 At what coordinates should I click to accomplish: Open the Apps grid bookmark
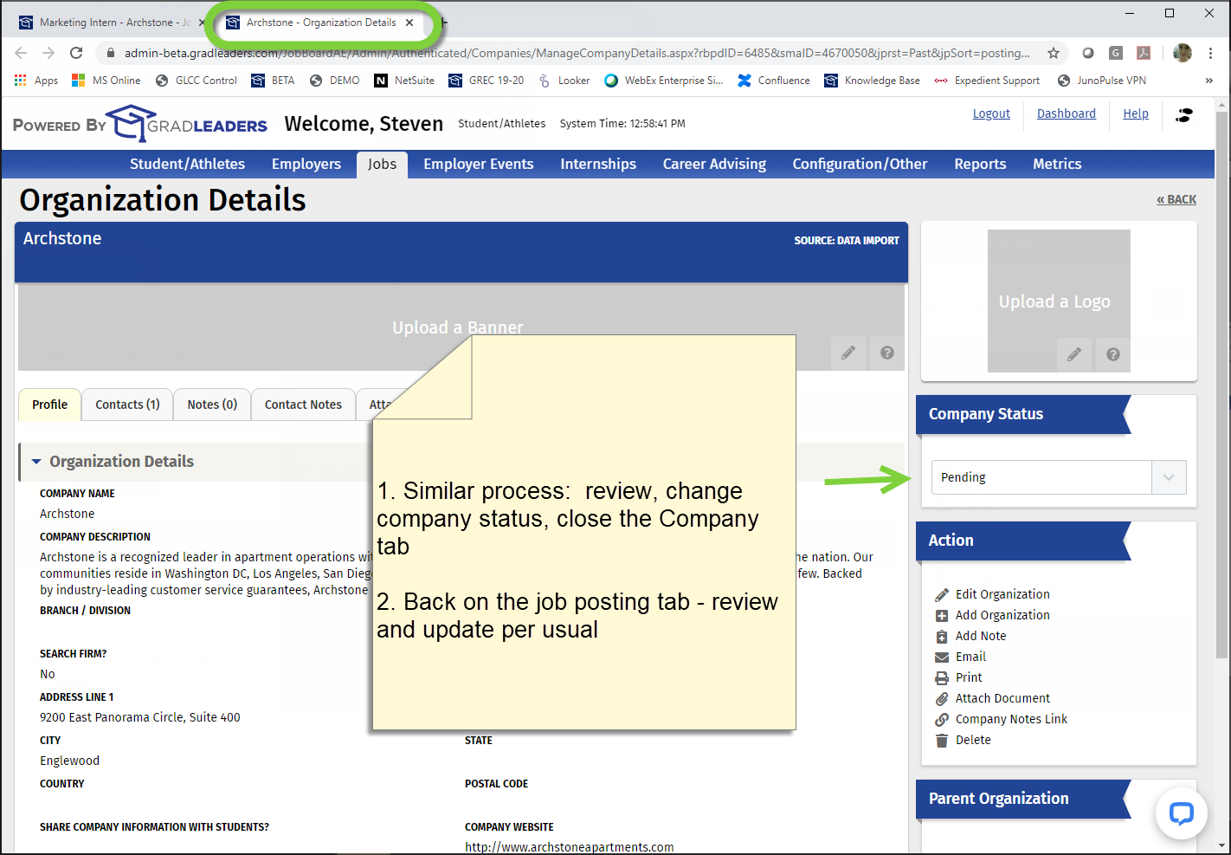(x=36, y=81)
